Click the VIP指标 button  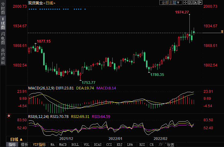pos(39,145)
